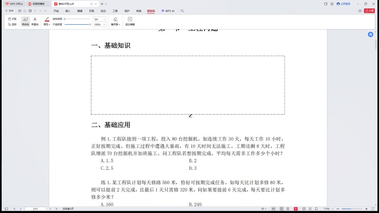Switch to the 编辑 tab
Viewport: 379px width, 213px height.
[x=80, y=11]
